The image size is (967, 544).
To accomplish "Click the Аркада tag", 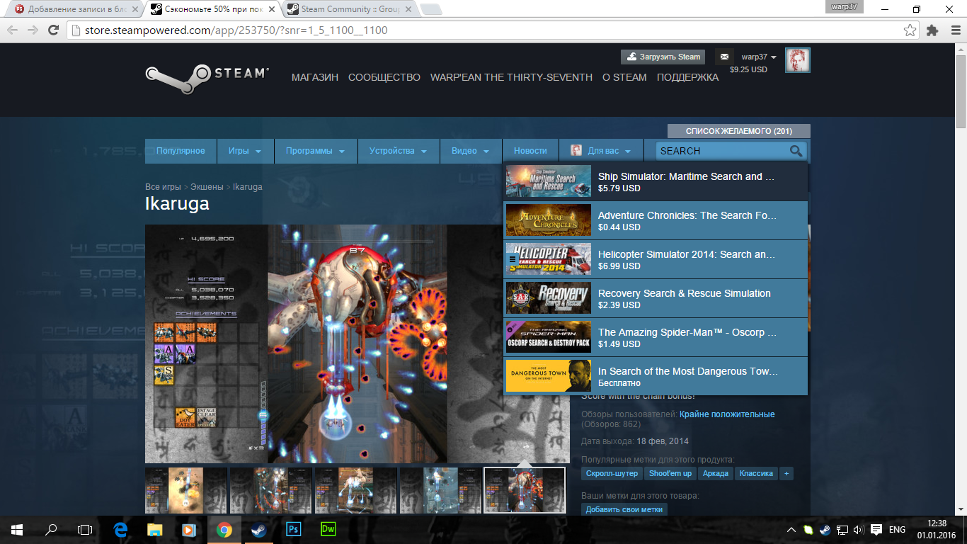I will (716, 473).
